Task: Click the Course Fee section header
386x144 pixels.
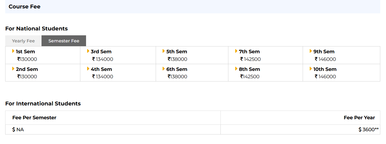Action: point(25,7)
